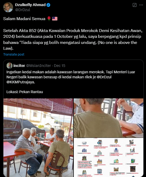The width and height of the screenshot is (146, 177).
Task: Click the @DrDzul mention in quoted post
Action: click(104, 77)
